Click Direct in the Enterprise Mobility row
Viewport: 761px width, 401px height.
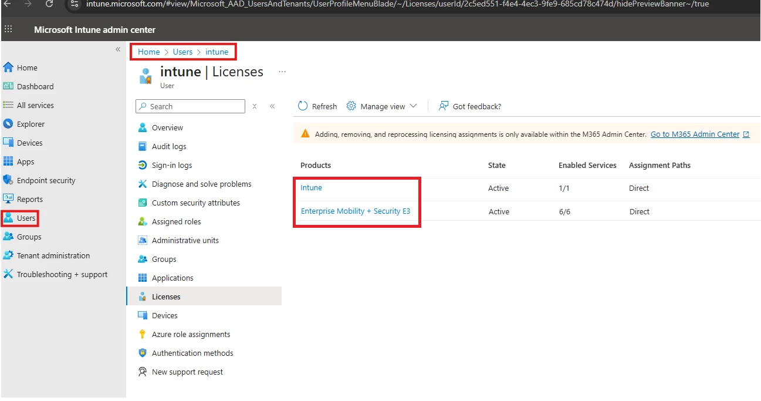point(640,212)
